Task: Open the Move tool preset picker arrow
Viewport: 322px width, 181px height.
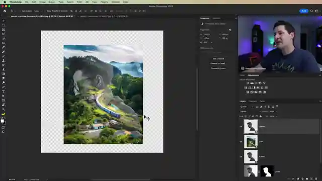Action: (x=15, y=11)
